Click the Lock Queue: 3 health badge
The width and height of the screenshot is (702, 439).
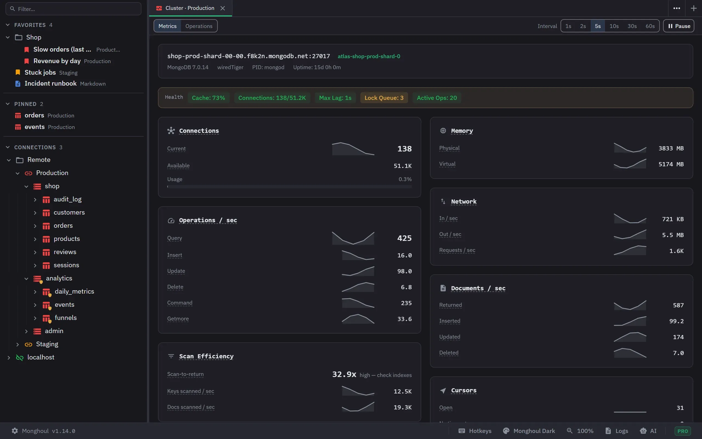pyautogui.click(x=384, y=98)
